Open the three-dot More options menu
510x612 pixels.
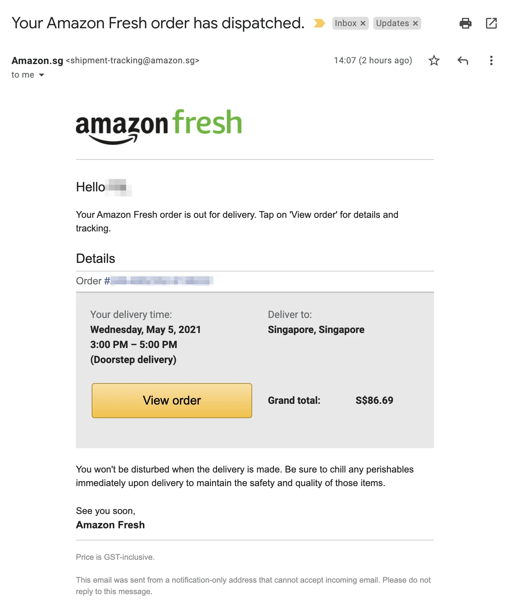coord(491,60)
